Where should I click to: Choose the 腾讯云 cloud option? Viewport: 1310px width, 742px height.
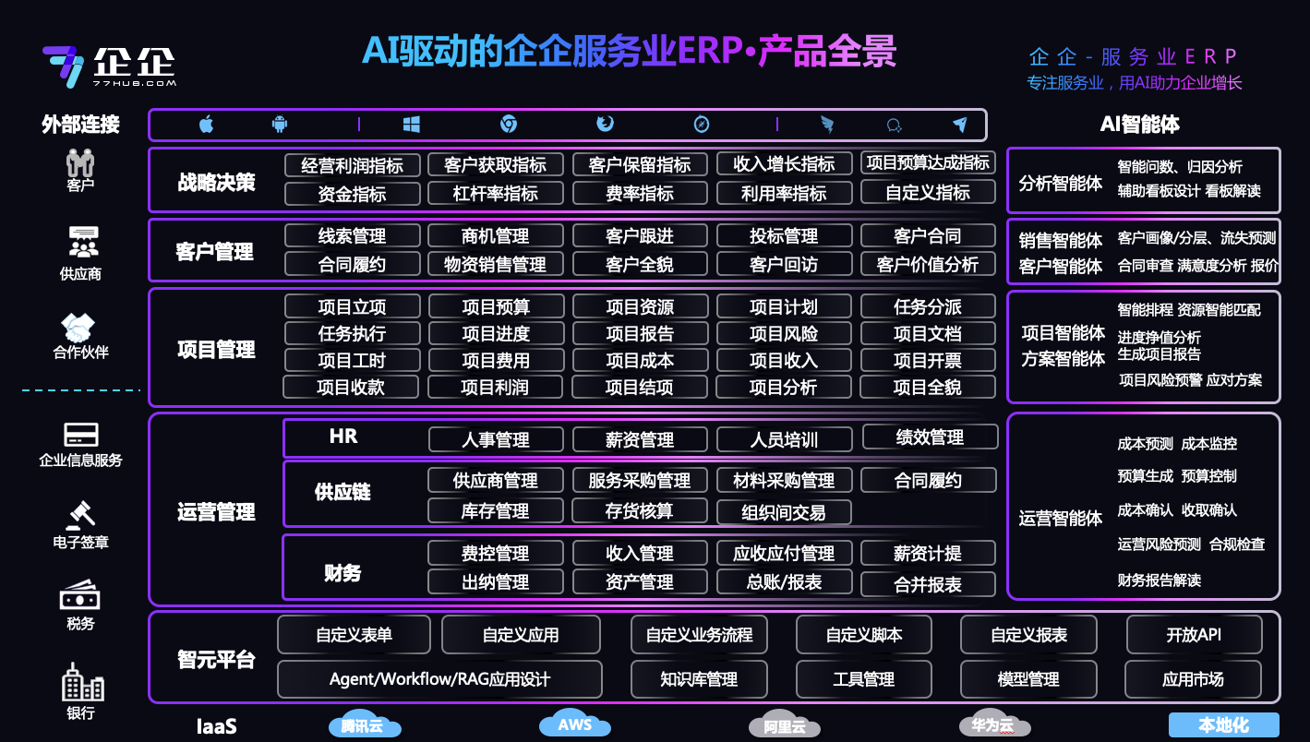click(x=362, y=725)
